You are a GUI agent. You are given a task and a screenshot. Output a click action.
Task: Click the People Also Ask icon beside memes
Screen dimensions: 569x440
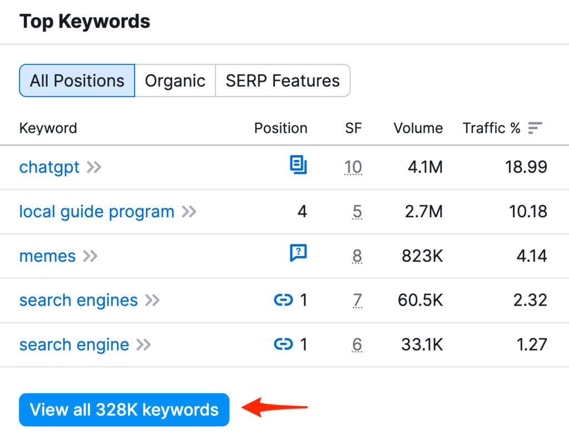299,253
